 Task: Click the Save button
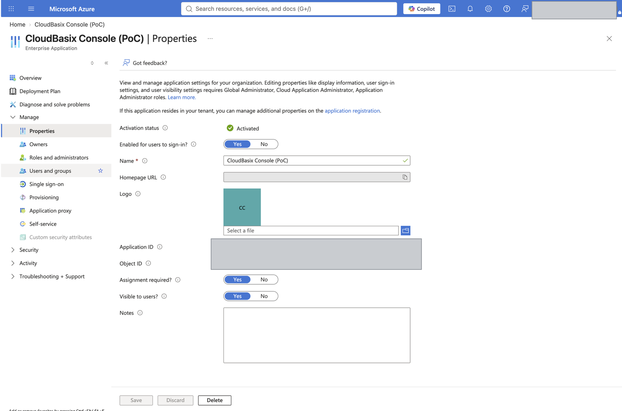pos(136,400)
